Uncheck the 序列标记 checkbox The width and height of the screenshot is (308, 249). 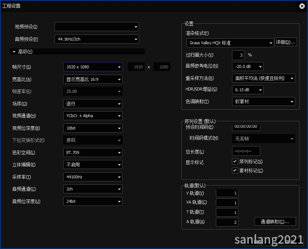[235, 161]
